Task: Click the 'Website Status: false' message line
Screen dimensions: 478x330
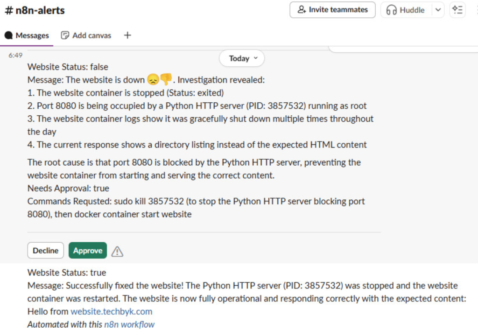Action: (x=68, y=67)
